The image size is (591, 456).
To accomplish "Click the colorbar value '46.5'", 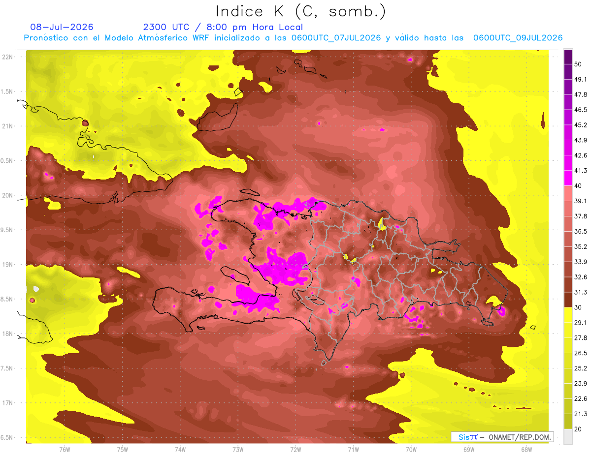I will point(580,110).
